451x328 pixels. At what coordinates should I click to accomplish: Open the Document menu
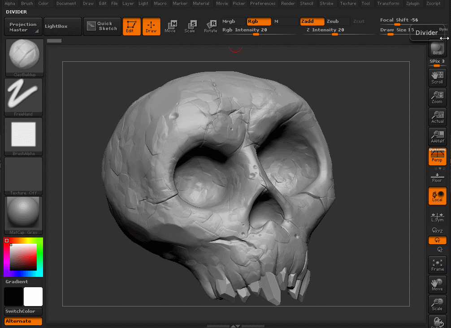point(66,4)
